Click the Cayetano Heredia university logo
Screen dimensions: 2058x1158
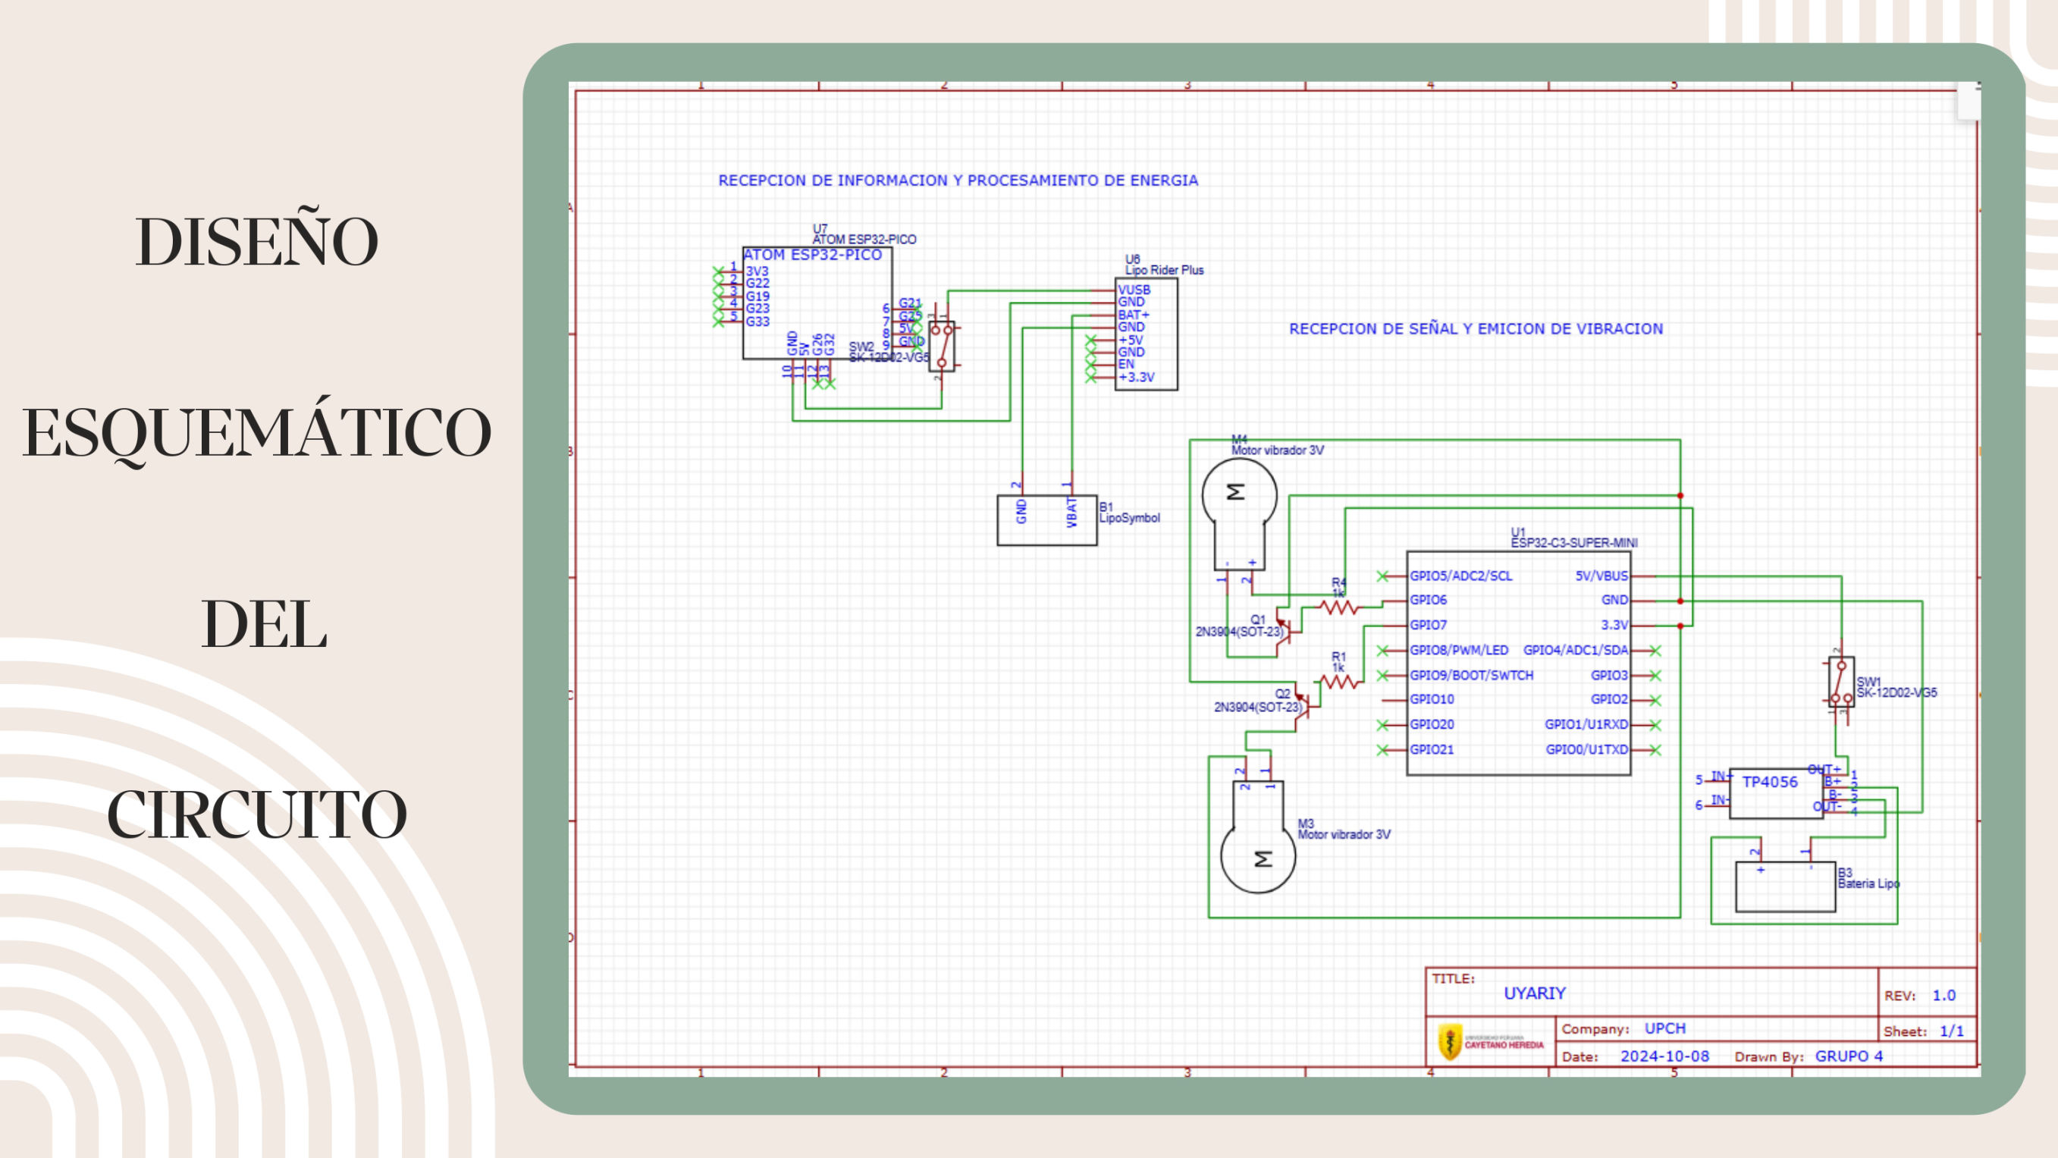coord(1491,1041)
